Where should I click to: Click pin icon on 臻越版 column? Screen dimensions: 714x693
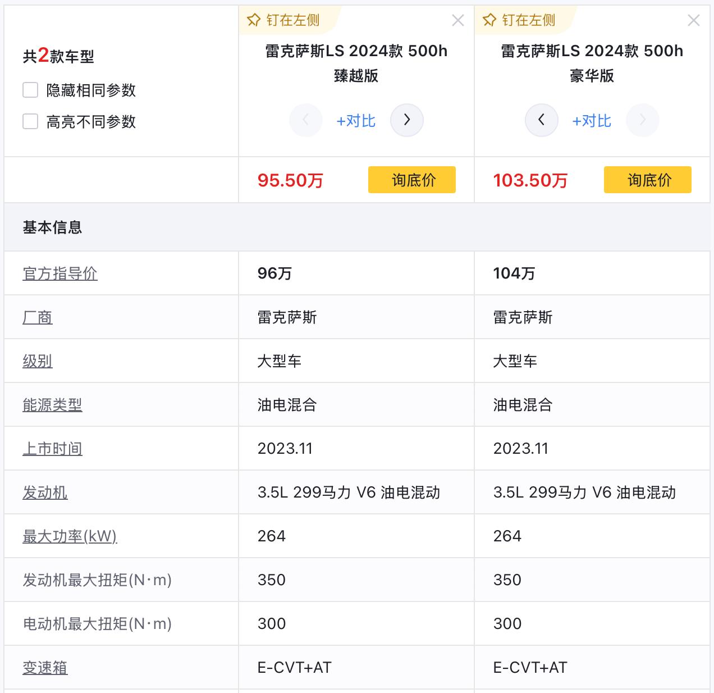(254, 21)
